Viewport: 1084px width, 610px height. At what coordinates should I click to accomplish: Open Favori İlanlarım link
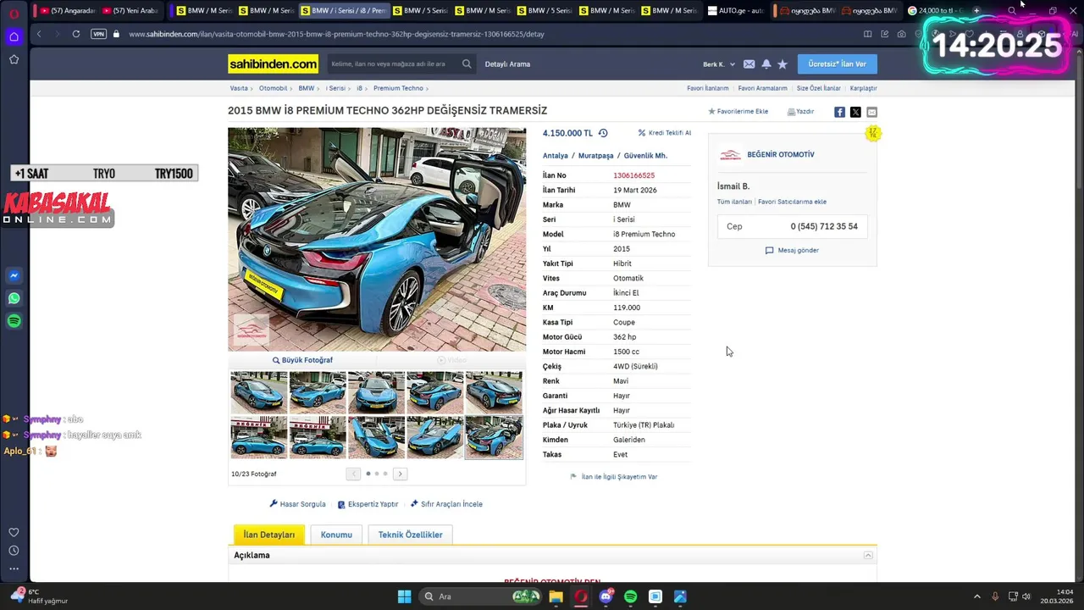point(708,88)
